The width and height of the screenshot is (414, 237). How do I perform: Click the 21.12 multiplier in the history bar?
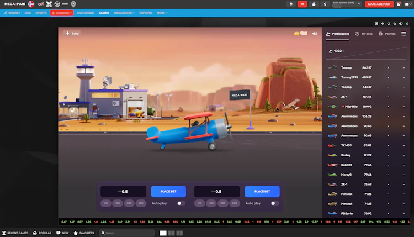208,222
